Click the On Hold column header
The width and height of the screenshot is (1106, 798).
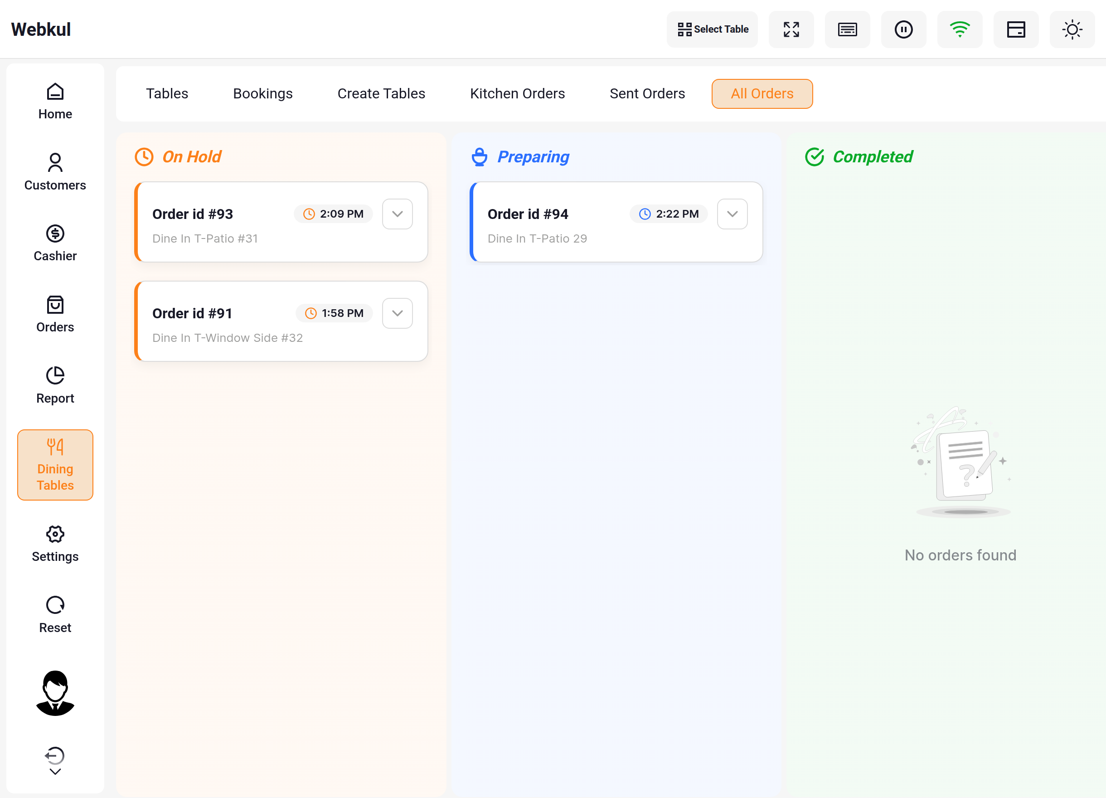(x=178, y=157)
